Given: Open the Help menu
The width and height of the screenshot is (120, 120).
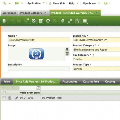Looking at the screenshot, I should tap(72, 3).
